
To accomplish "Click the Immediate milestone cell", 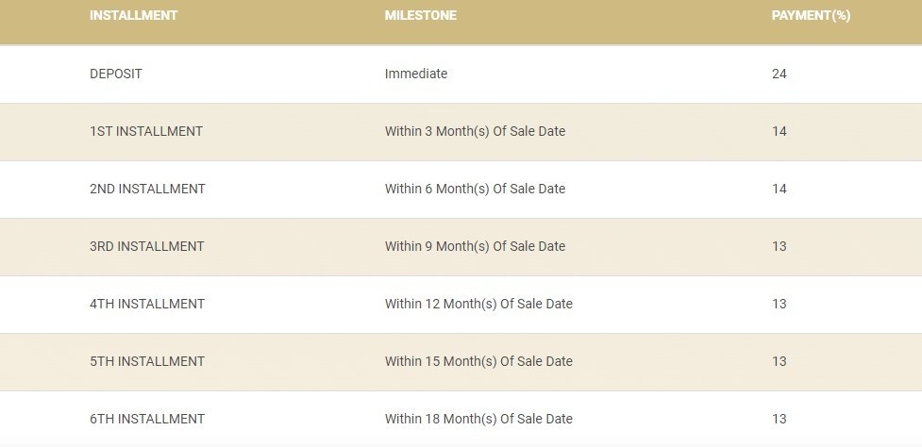I will click(x=416, y=74).
